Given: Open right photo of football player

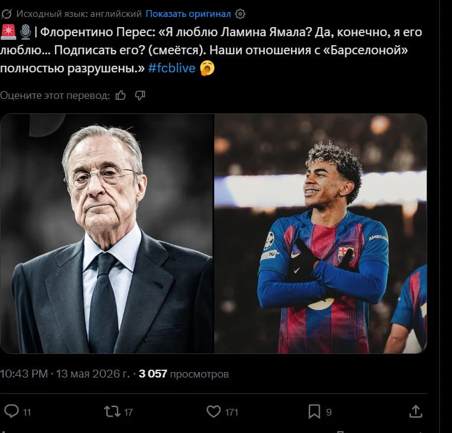Looking at the screenshot, I should (x=320, y=233).
